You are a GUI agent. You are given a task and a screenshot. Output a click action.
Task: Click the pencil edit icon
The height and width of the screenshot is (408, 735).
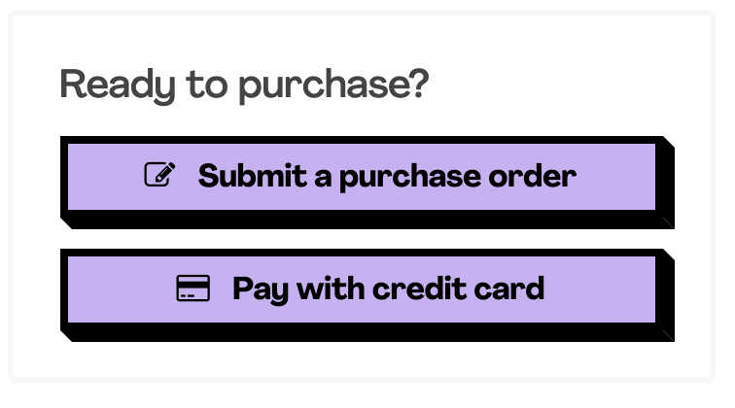pos(159,174)
